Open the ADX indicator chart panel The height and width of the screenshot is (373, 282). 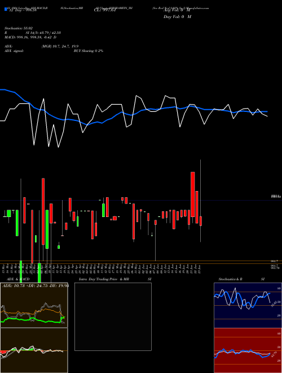pyautogui.click(x=34, y=305)
